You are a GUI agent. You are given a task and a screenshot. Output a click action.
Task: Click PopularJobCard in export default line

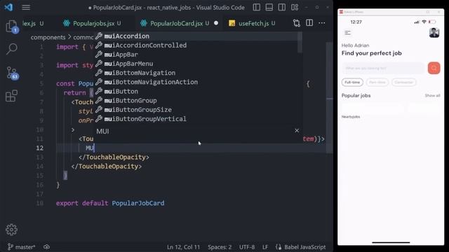138,203
